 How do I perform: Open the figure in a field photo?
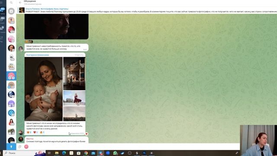coord(74,114)
